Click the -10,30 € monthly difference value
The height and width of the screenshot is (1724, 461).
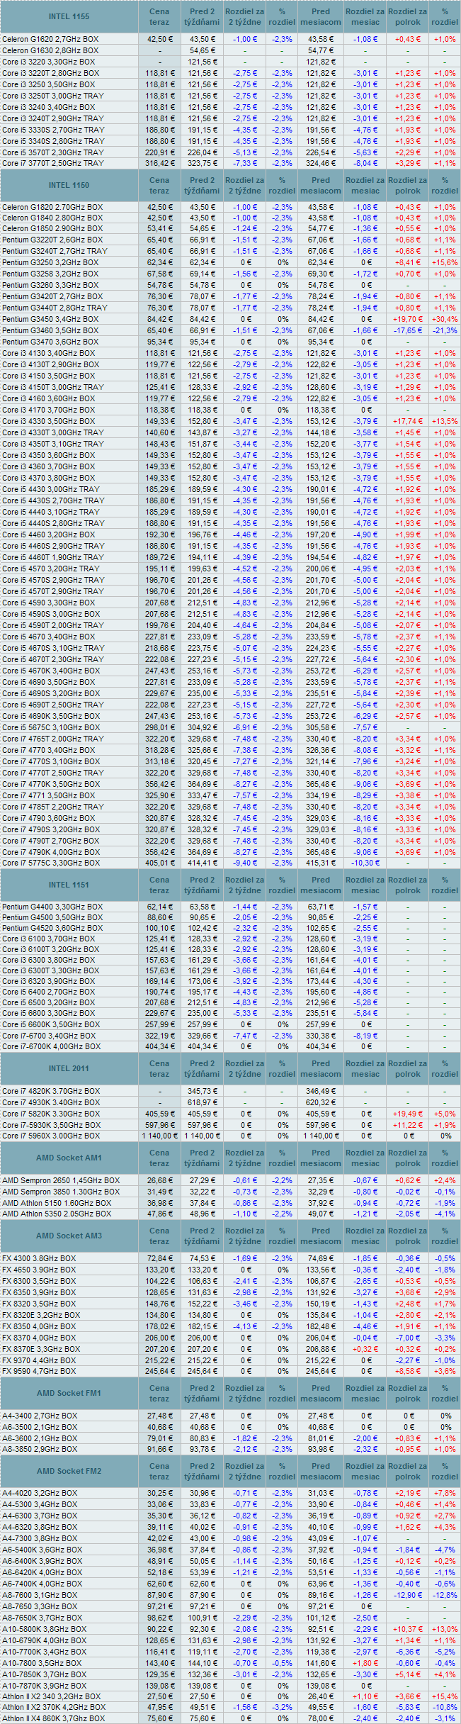(x=365, y=863)
